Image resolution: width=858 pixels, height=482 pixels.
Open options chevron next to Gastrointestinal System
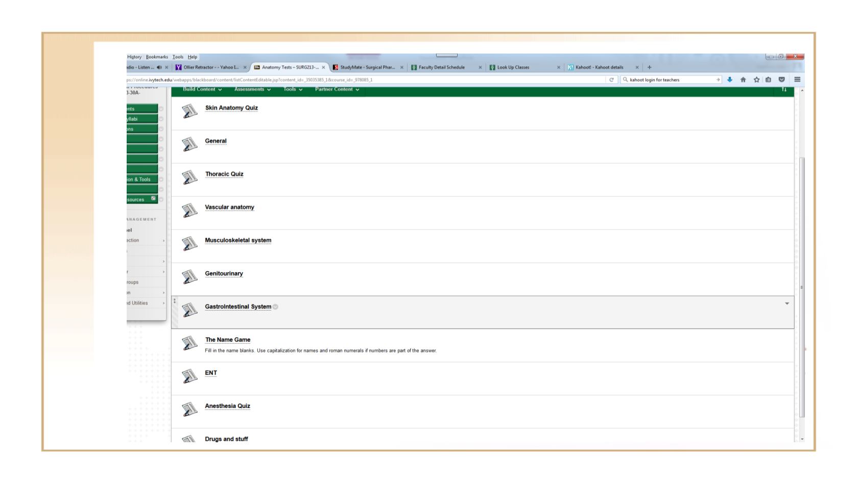(276, 307)
